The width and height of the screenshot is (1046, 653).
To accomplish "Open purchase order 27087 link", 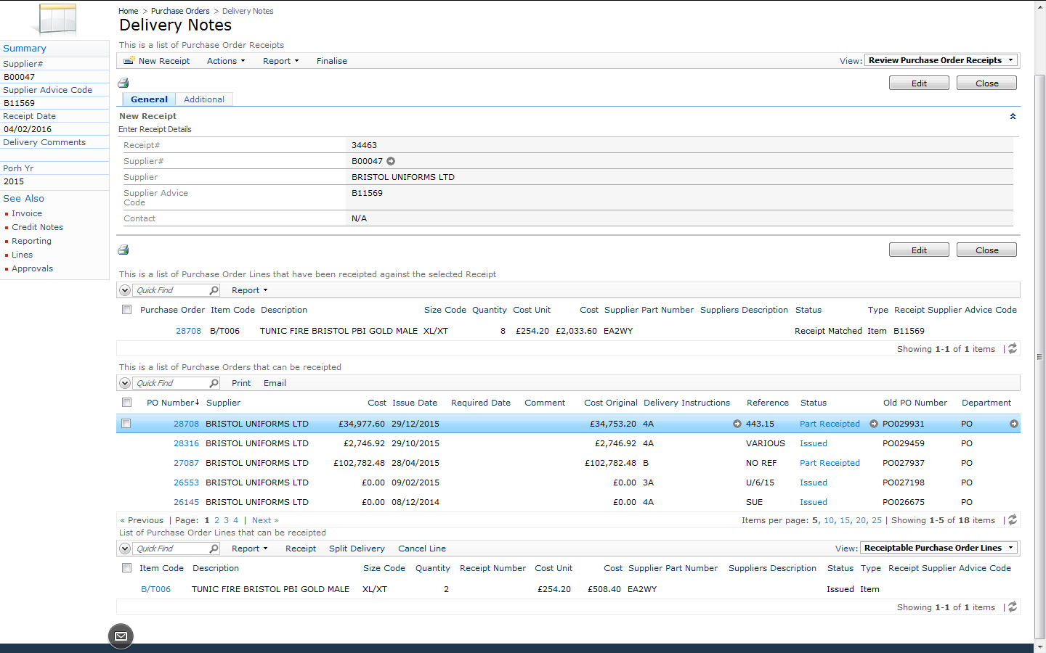I will [x=186, y=463].
